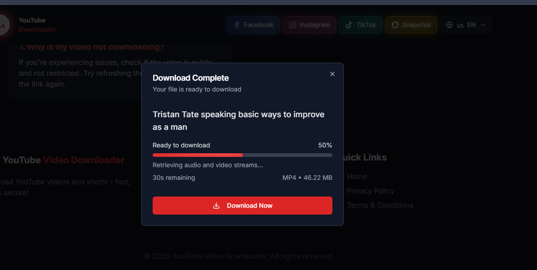Click the 50% progress value
Screen dimensions: 537x270
pos(325,145)
